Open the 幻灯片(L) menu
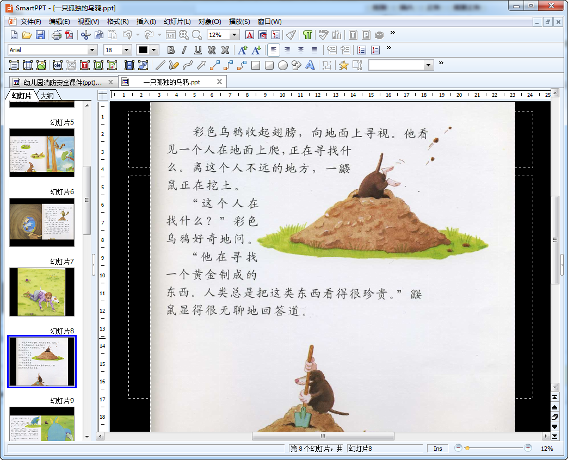568x460 pixels. click(x=177, y=22)
